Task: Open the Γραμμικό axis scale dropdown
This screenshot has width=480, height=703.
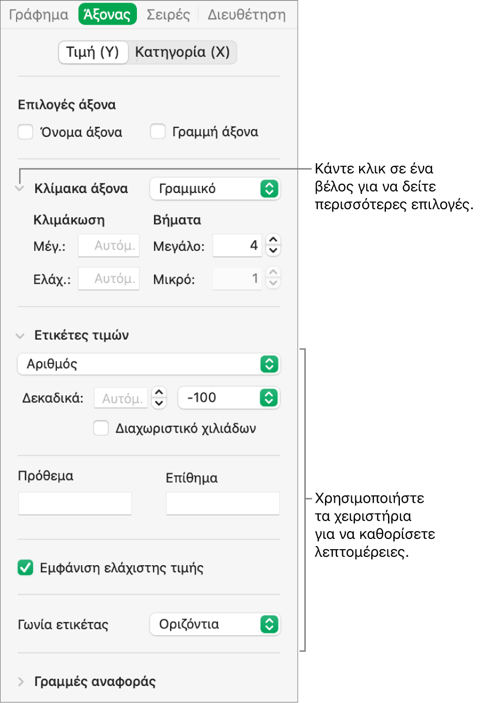Action: (x=215, y=189)
